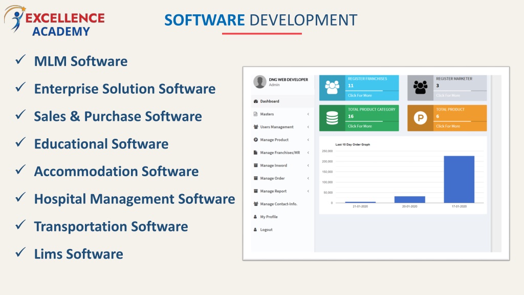Image resolution: width=524 pixels, height=295 pixels.
Task: Expand the Users Management chevron
Action: [x=308, y=127]
